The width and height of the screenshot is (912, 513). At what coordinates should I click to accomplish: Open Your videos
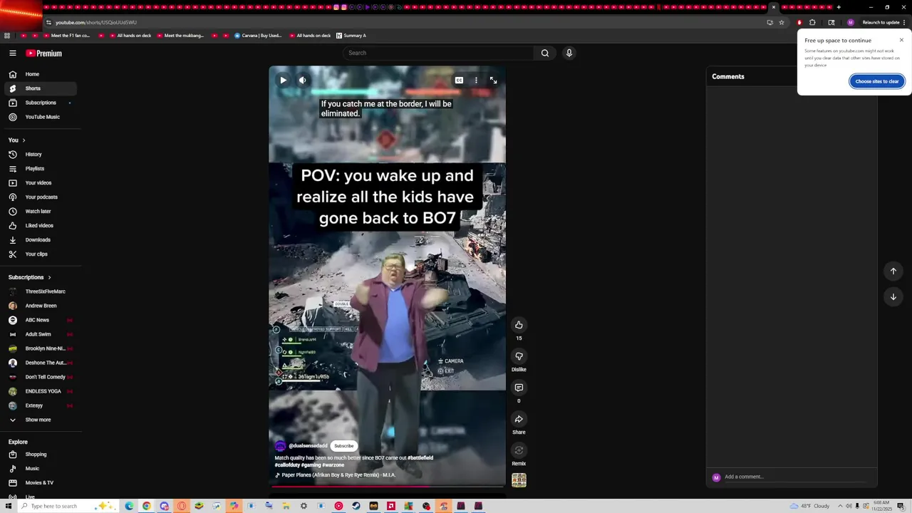[x=41, y=183]
